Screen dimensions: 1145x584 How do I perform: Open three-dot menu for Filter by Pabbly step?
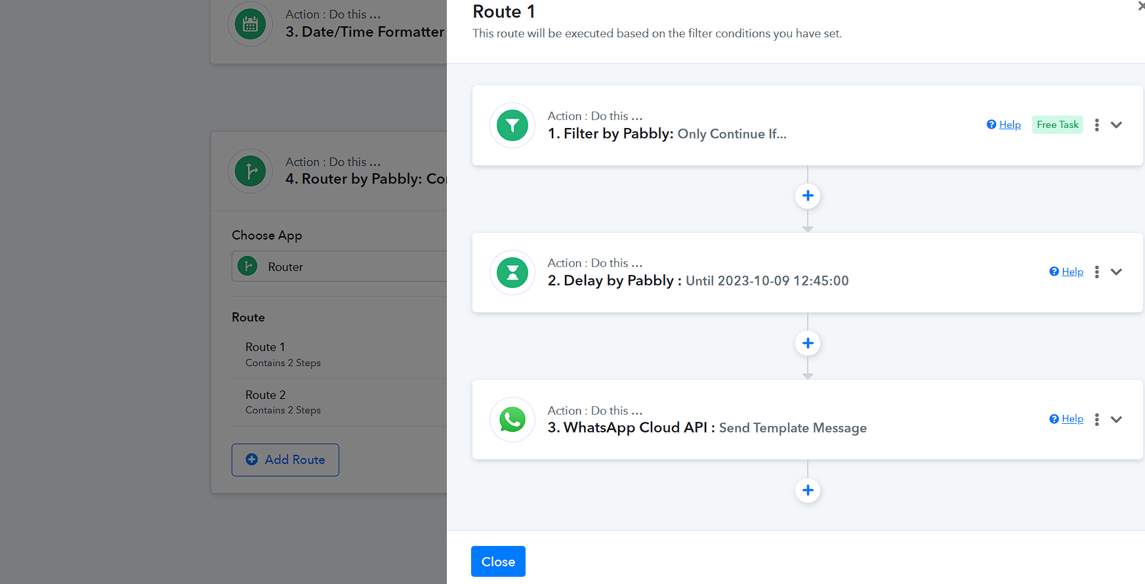1096,125
